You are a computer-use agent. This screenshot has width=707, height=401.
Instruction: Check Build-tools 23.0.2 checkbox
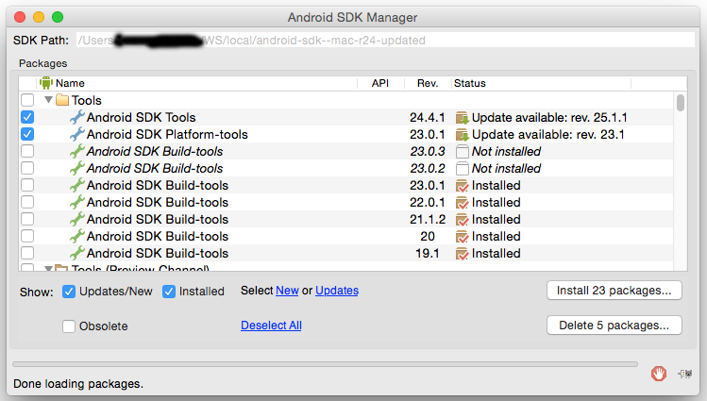coord(27,168)
